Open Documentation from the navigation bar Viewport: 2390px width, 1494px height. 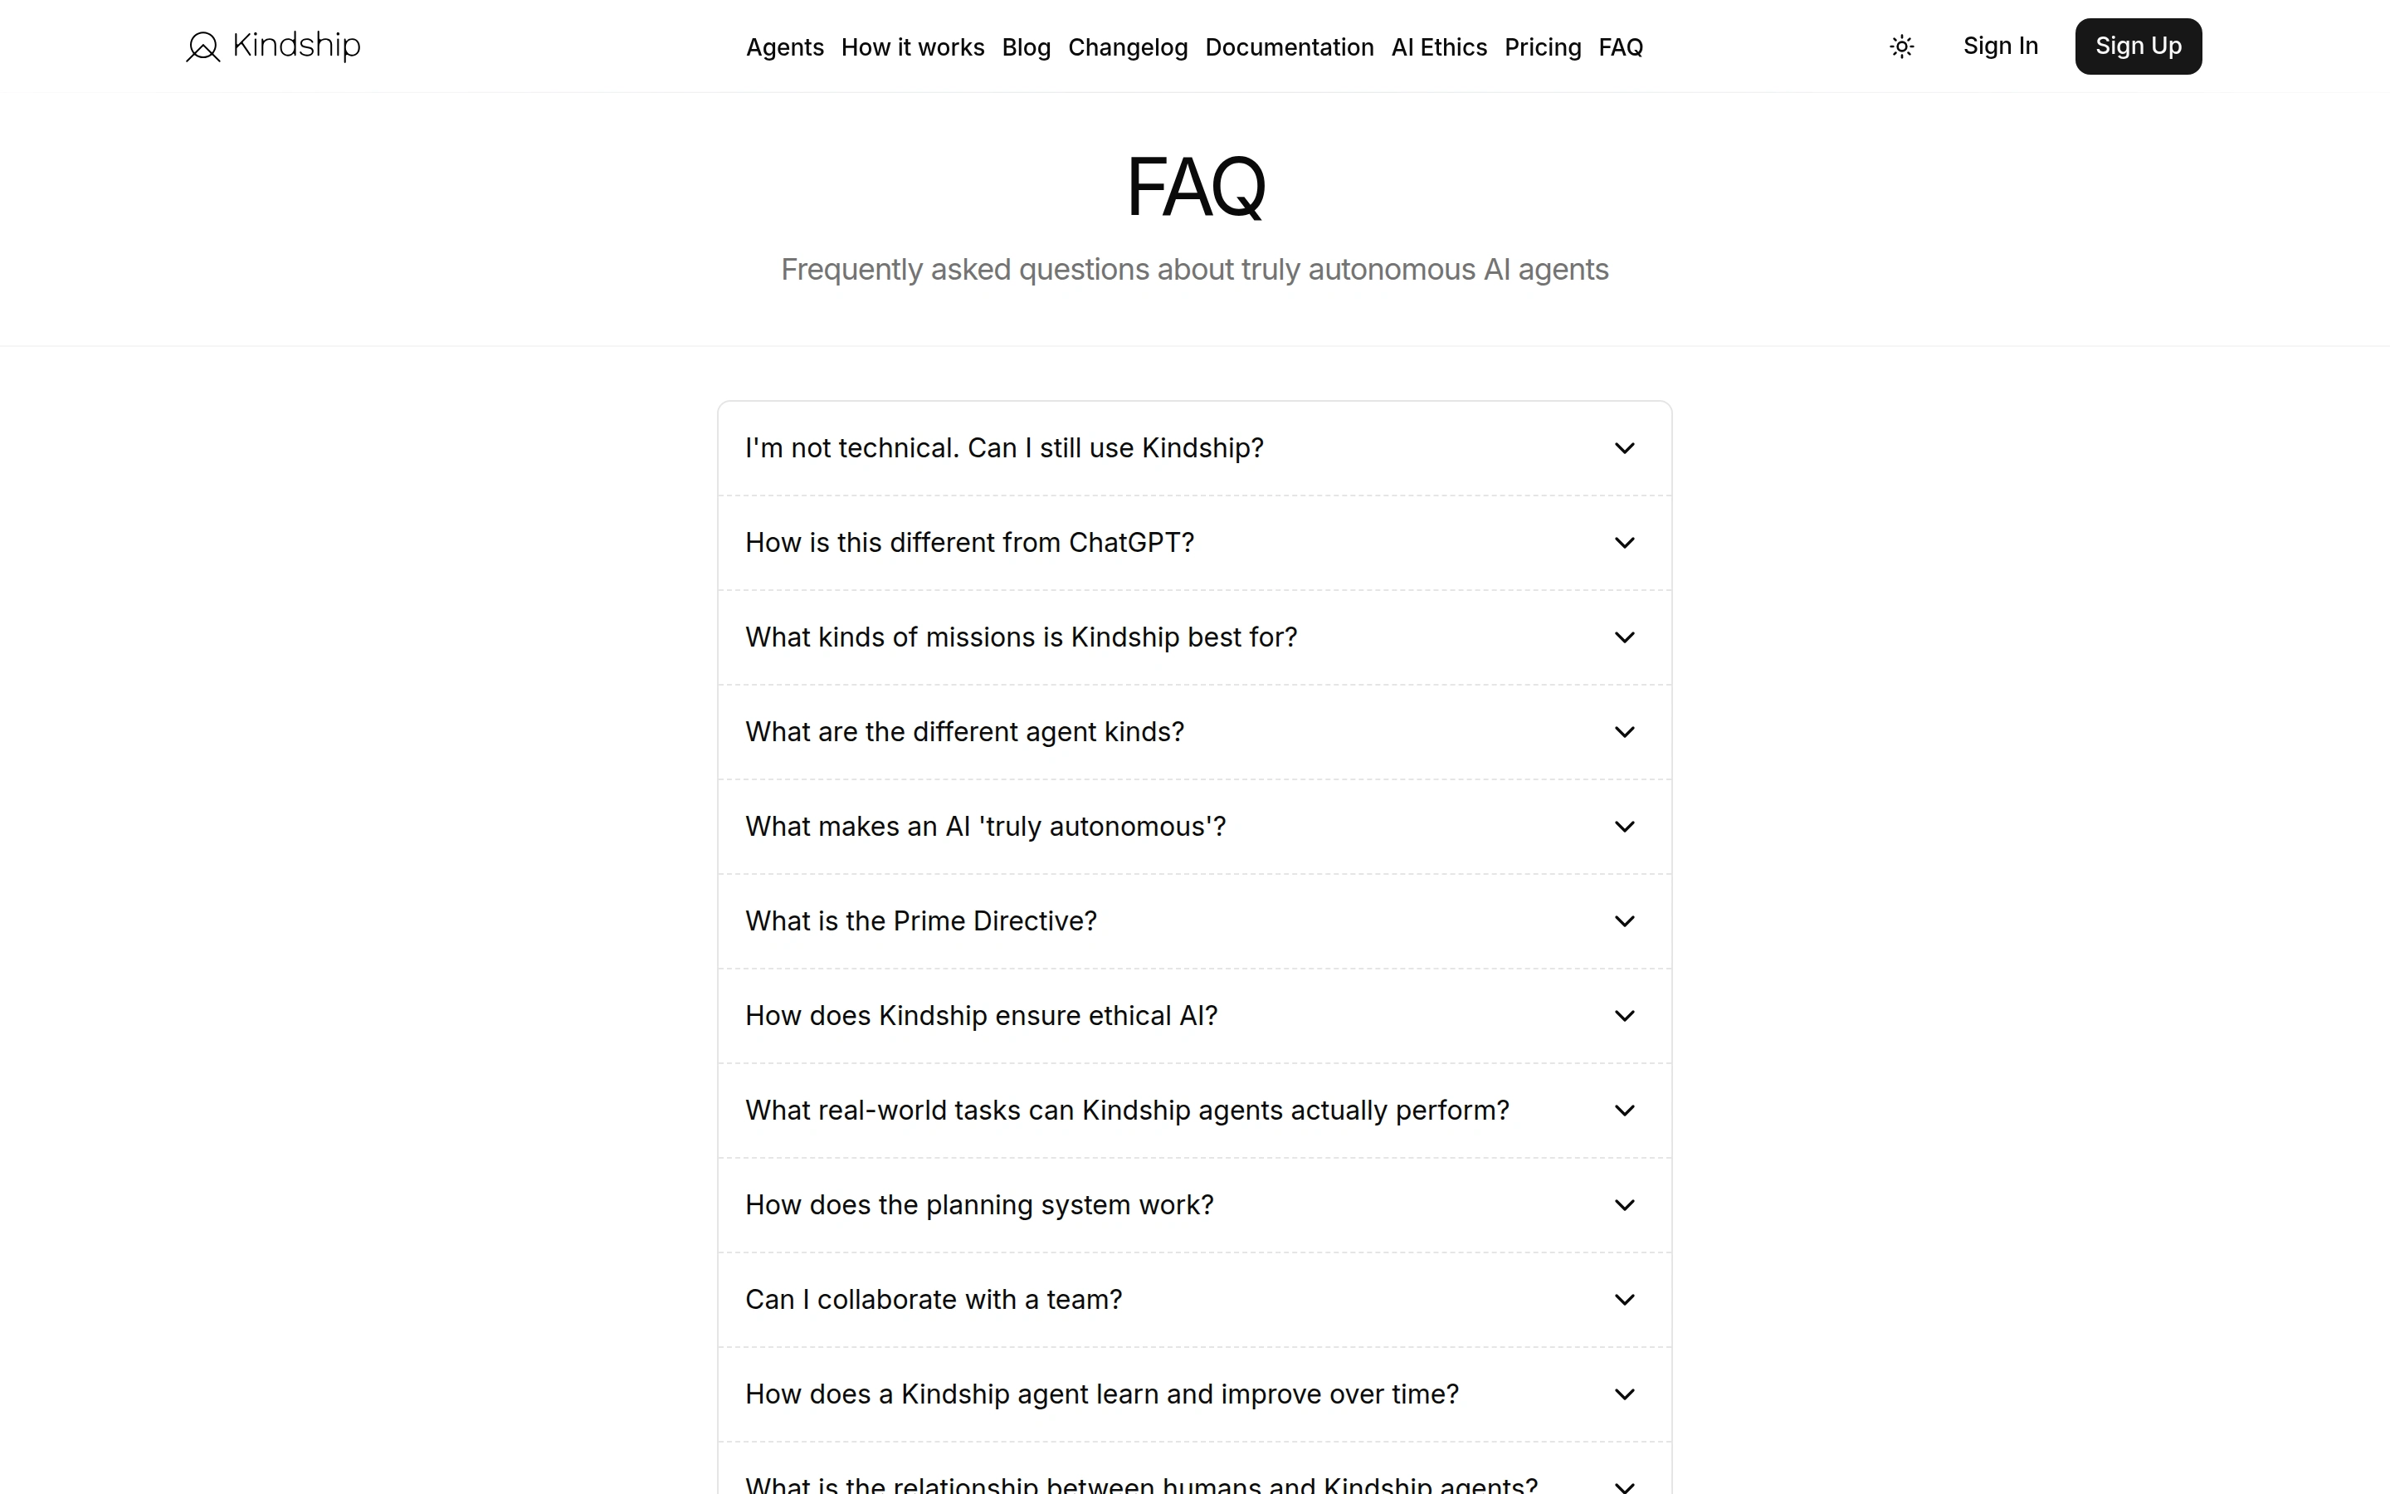[1289, 47]
